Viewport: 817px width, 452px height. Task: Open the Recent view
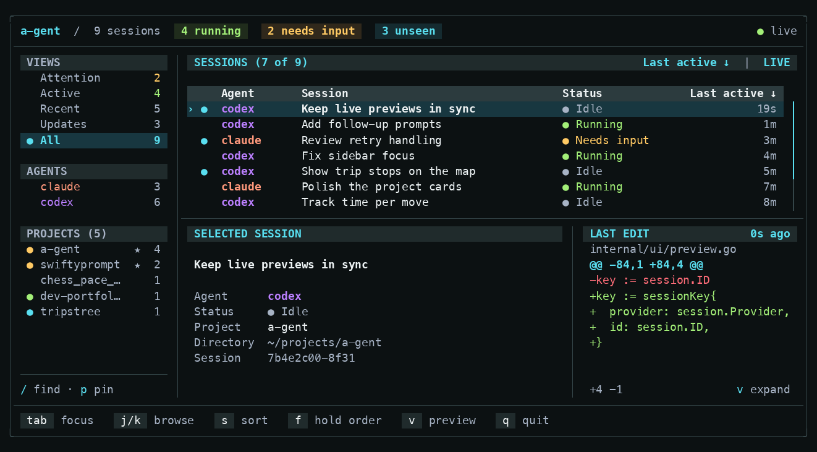pos(94,109)
